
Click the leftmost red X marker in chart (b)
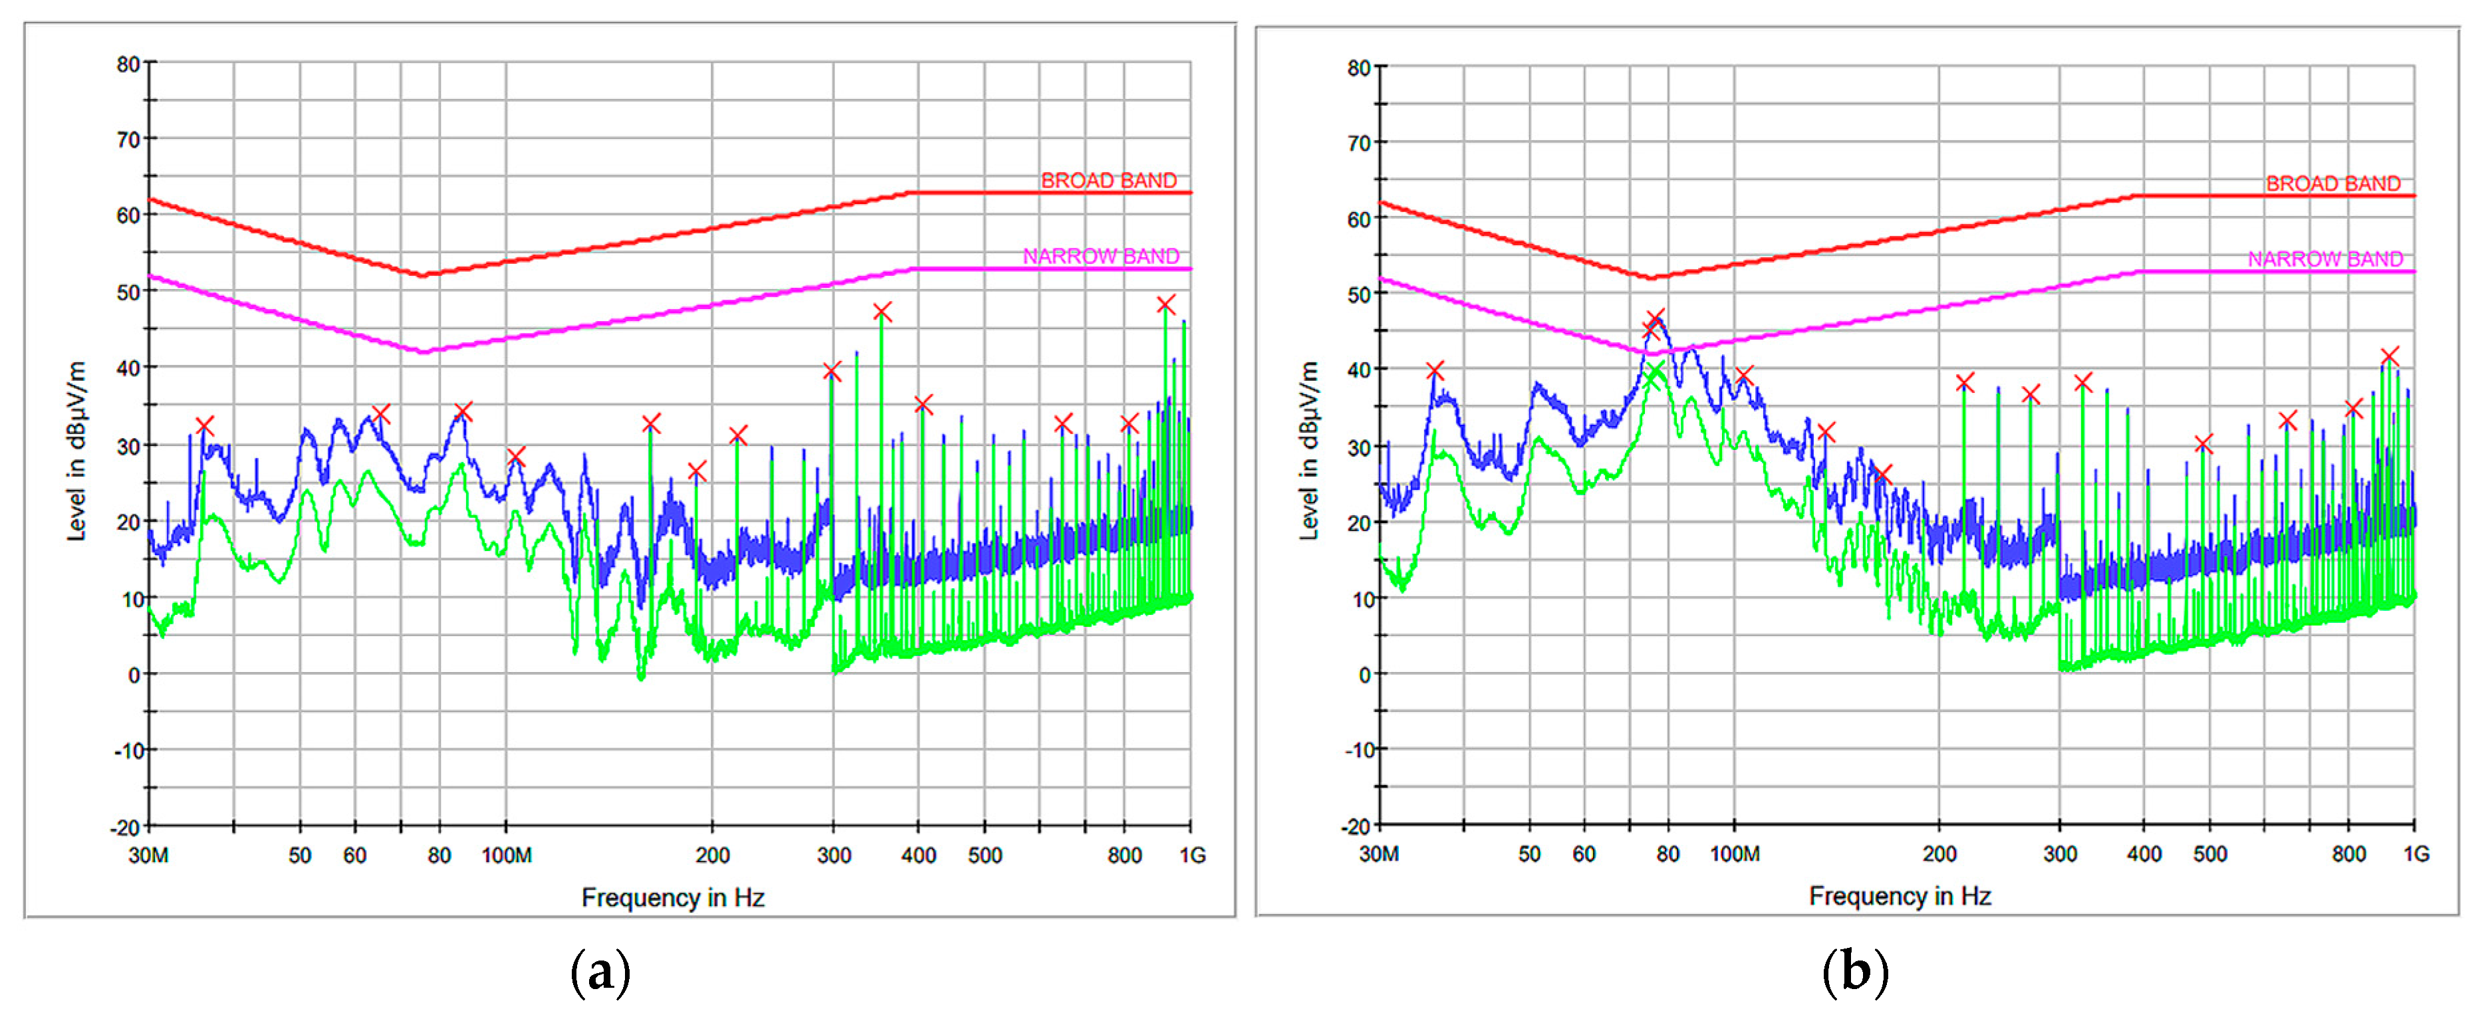coord(1435,370)
